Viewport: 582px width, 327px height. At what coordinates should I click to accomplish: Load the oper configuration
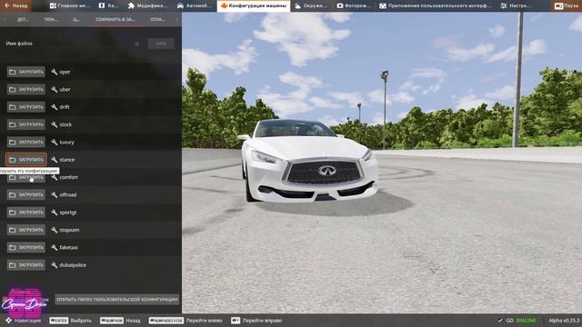[x=26, y=72]
